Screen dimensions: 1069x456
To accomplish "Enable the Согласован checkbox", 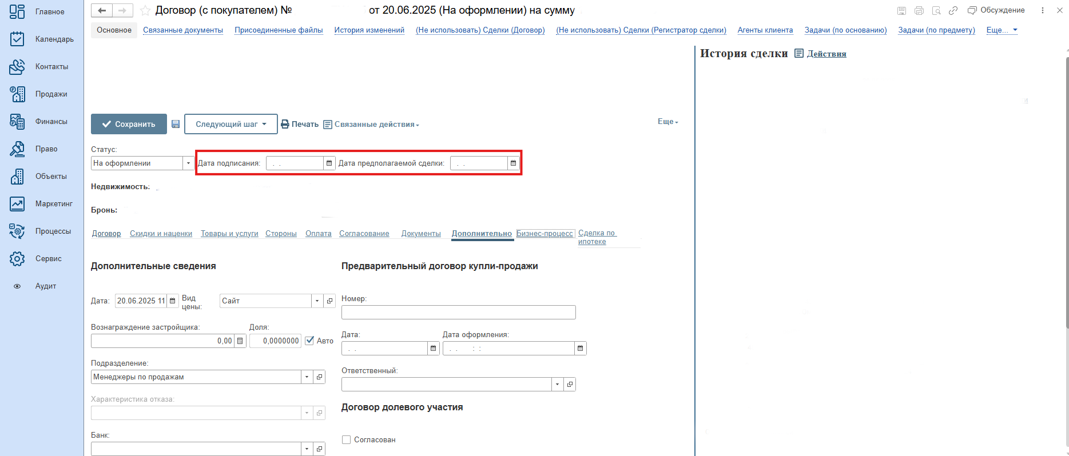I will (346, 439).
